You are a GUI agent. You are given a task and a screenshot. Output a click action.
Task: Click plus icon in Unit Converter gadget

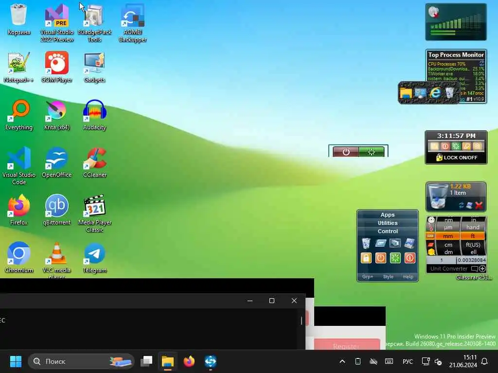click(x=482, y=269)
